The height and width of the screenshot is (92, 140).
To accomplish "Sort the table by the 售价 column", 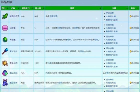I will coord(134,8).
